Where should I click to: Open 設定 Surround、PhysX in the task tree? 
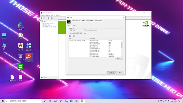coord(50,27)
